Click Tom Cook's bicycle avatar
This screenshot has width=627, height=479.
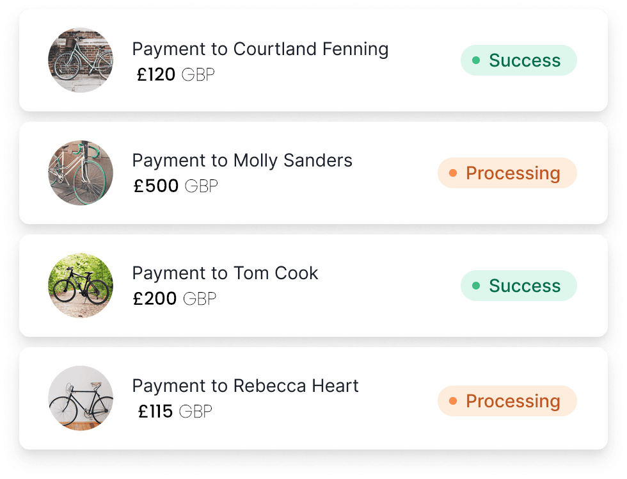click(81, 286)
